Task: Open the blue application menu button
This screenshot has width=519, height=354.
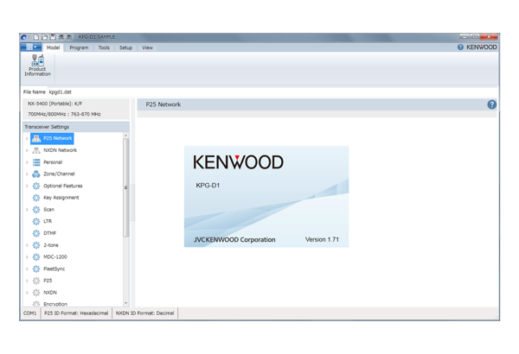Action: (30, 47)
